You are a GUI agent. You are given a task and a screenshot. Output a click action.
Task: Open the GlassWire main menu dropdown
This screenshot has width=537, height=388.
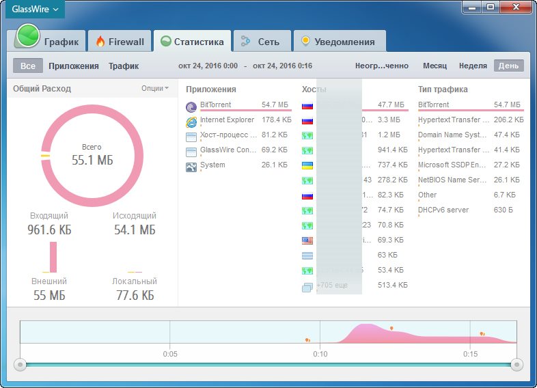click(x=35, y=10)
